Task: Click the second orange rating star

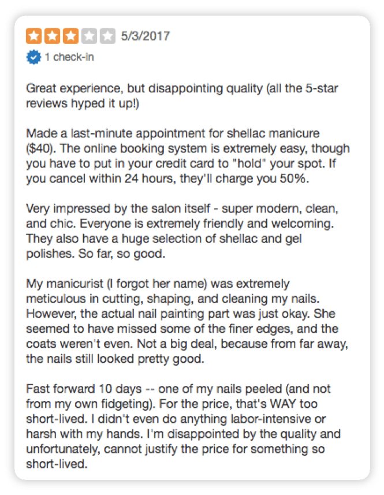Action: pos(52,37)
